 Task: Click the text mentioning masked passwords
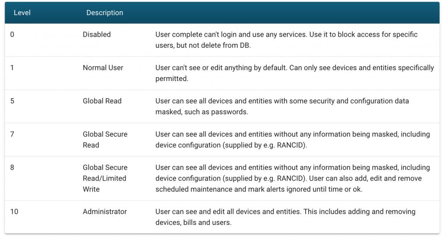282,106
